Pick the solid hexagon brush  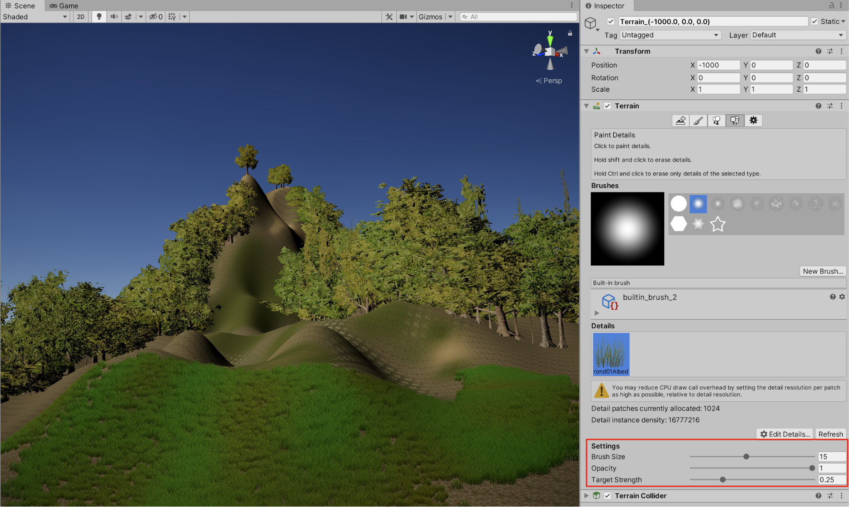[678, 224]
